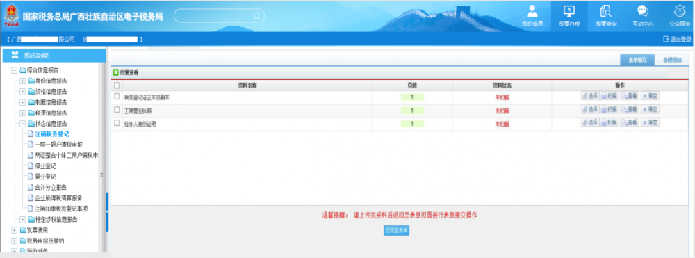The height and width of the screenshot is (258, 695).
Task: Check the 税务登记证正本及副本 checkbox
Action: [117, 96]
